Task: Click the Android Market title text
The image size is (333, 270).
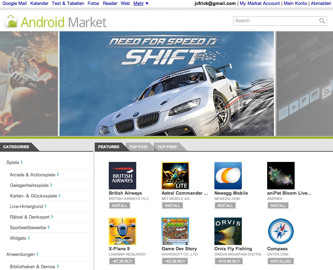Action: point(64,22)
